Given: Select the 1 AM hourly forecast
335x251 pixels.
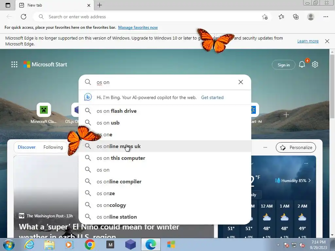Looking at the screenshot, I should pos(285,219).
